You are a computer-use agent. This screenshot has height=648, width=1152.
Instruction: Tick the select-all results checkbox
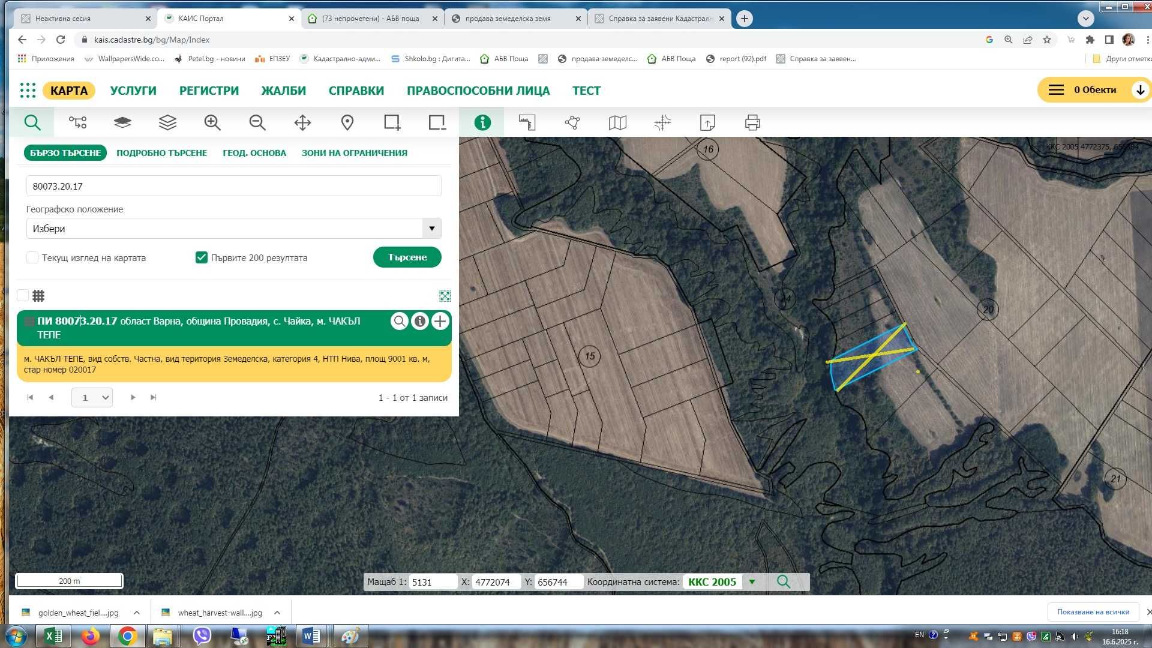tap(23, 296)
